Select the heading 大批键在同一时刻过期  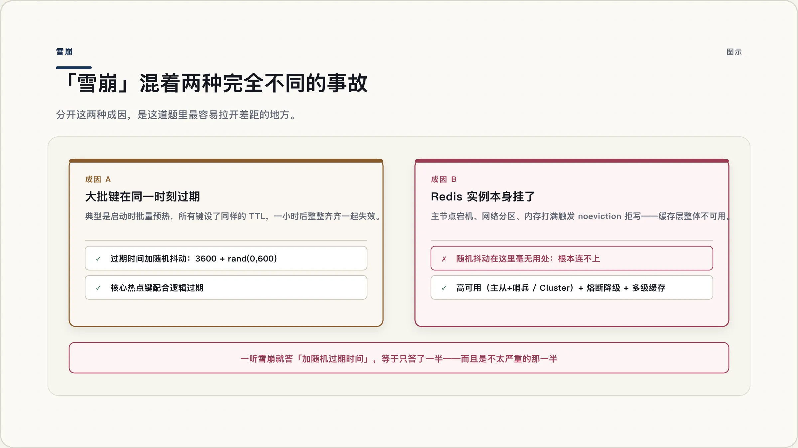(142, 196)
